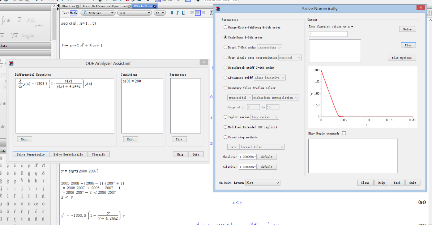Enable Show Maple commands checkbox

(x=344, y=133)
